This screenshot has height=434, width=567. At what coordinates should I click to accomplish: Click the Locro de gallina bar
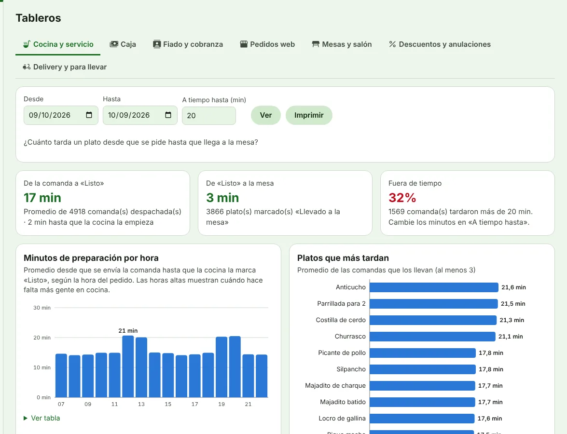point(422,419)
